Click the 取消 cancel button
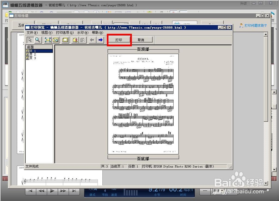 pos(141,40)
